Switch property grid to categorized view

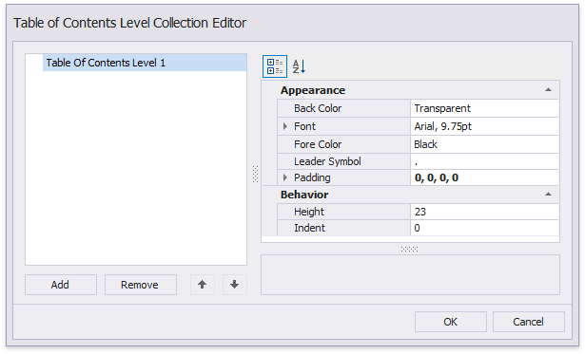coord(275,66)
